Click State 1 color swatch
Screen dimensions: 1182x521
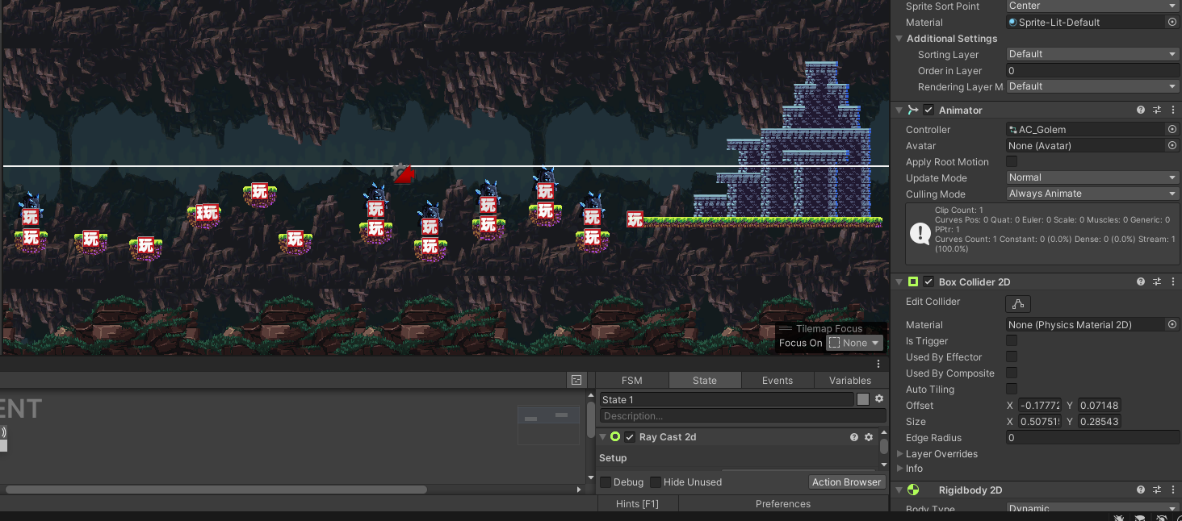point(863,399)
